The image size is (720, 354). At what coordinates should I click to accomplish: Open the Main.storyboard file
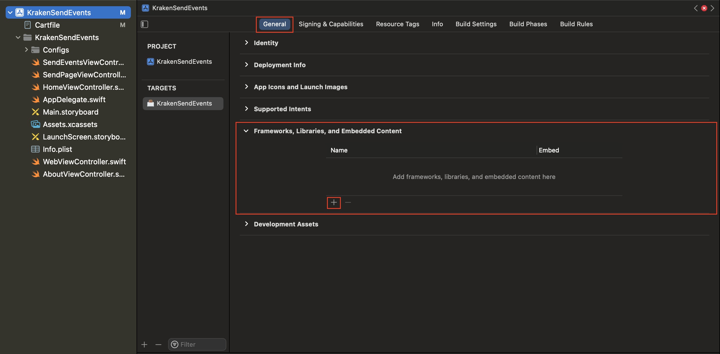(71, 112)
